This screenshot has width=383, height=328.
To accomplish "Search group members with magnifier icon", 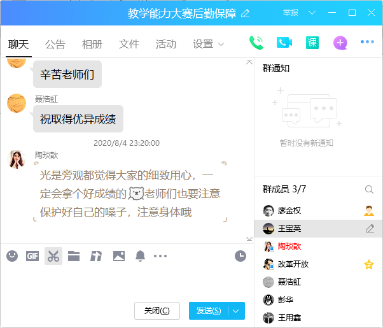I will coord(369,189).
